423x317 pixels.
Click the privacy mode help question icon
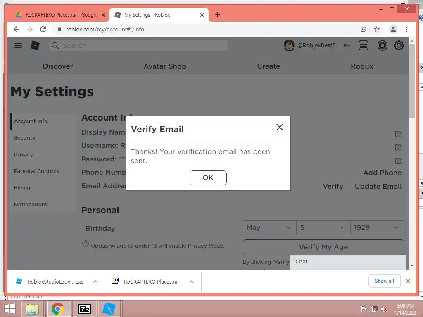(85, 244)
